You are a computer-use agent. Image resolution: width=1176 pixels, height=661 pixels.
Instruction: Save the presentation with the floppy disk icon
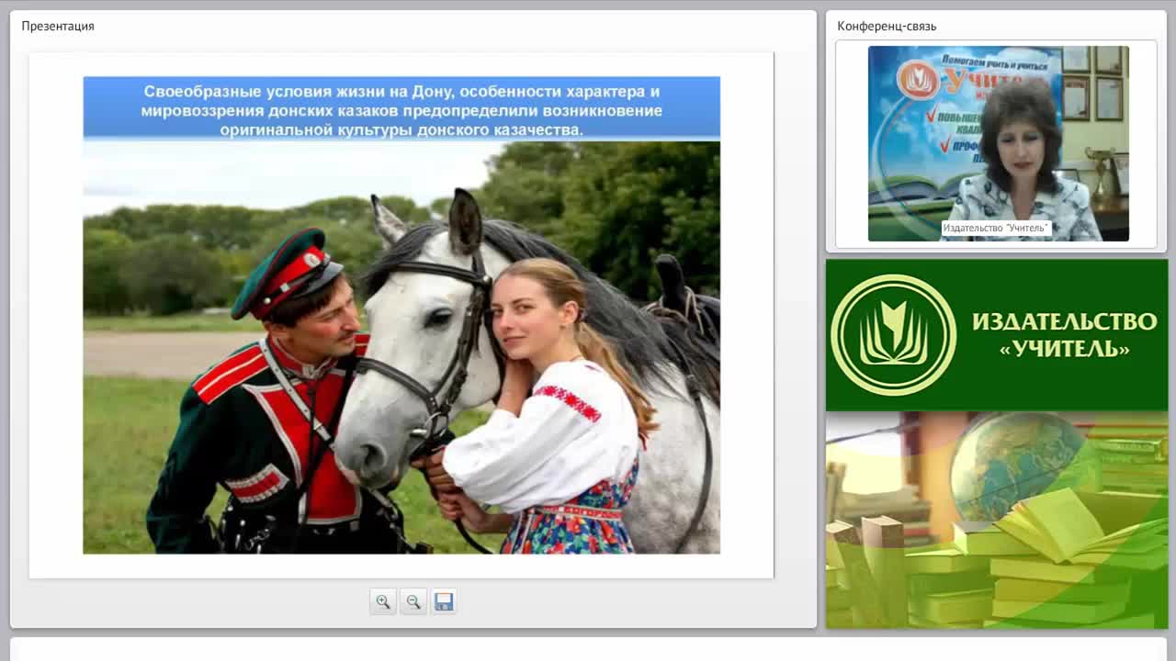coord(444,602)
